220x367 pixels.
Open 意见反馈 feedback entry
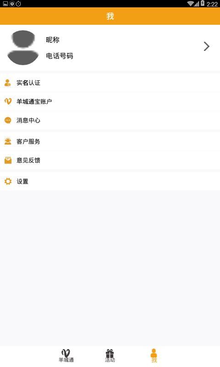pos(110,160)
